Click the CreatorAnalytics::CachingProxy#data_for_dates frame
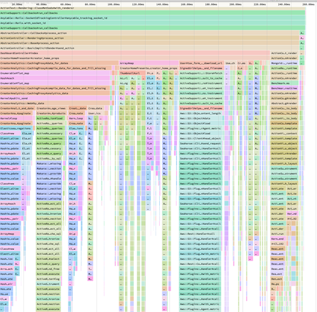 click(59, 63)
